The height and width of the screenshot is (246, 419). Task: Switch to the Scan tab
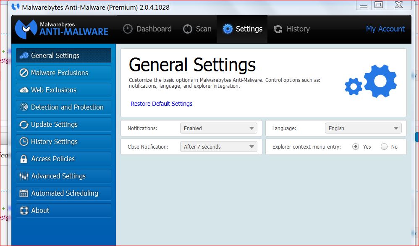(197, 29)
